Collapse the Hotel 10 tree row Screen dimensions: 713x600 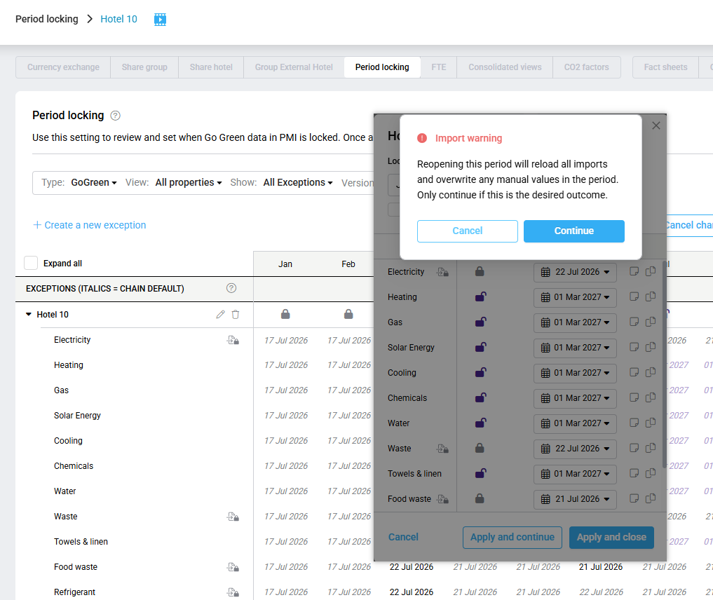coord(29,315)
